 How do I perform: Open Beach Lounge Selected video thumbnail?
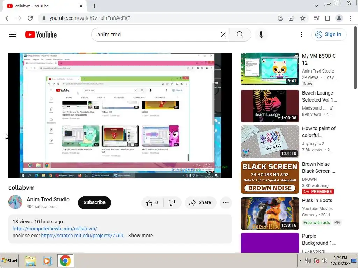point(270,106)
